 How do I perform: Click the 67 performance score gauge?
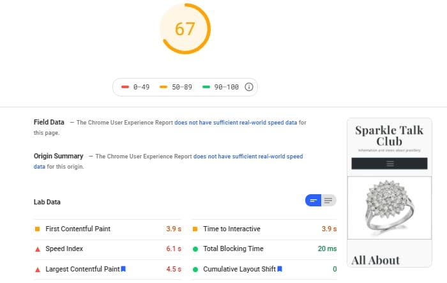point(185,29)
